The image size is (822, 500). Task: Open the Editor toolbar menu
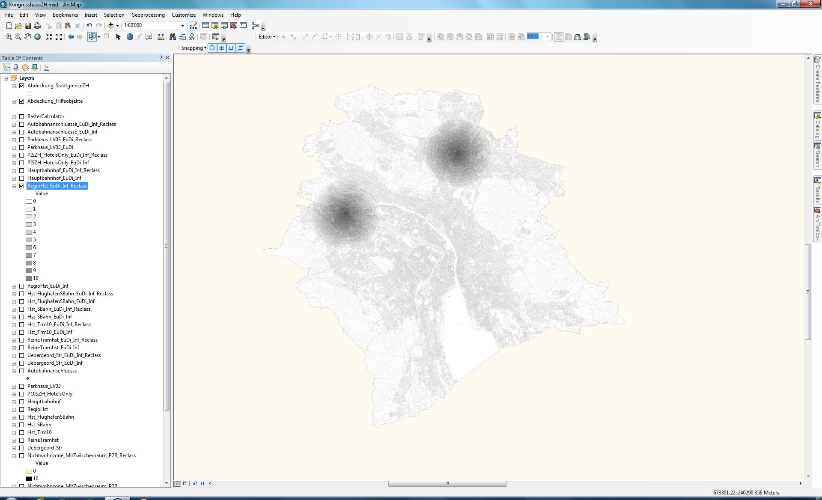point(267,37)
